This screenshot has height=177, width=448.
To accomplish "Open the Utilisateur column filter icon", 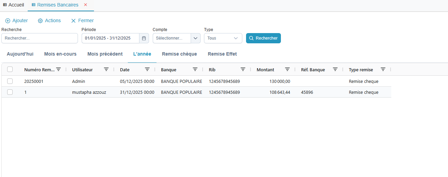I will 106,70.
